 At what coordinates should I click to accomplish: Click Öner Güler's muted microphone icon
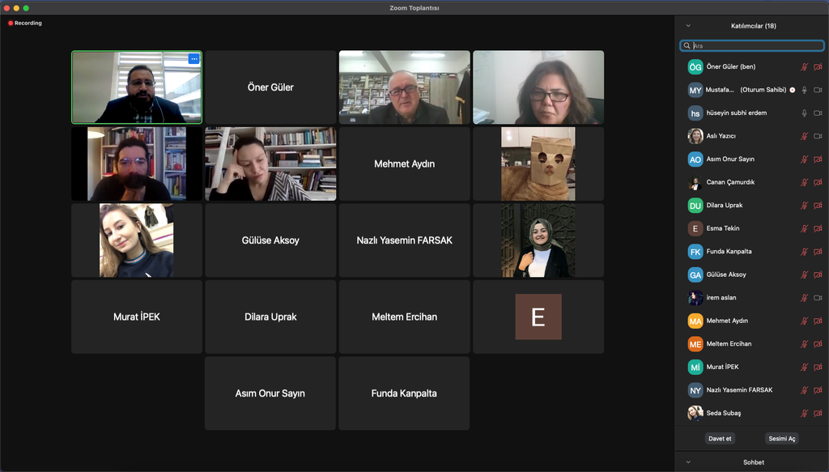(x=804, y=66)
